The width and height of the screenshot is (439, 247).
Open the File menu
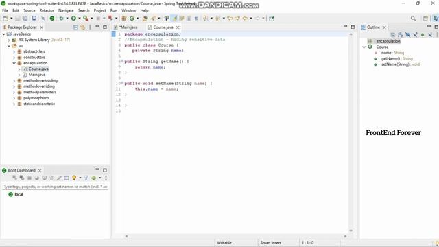point(5,10)
